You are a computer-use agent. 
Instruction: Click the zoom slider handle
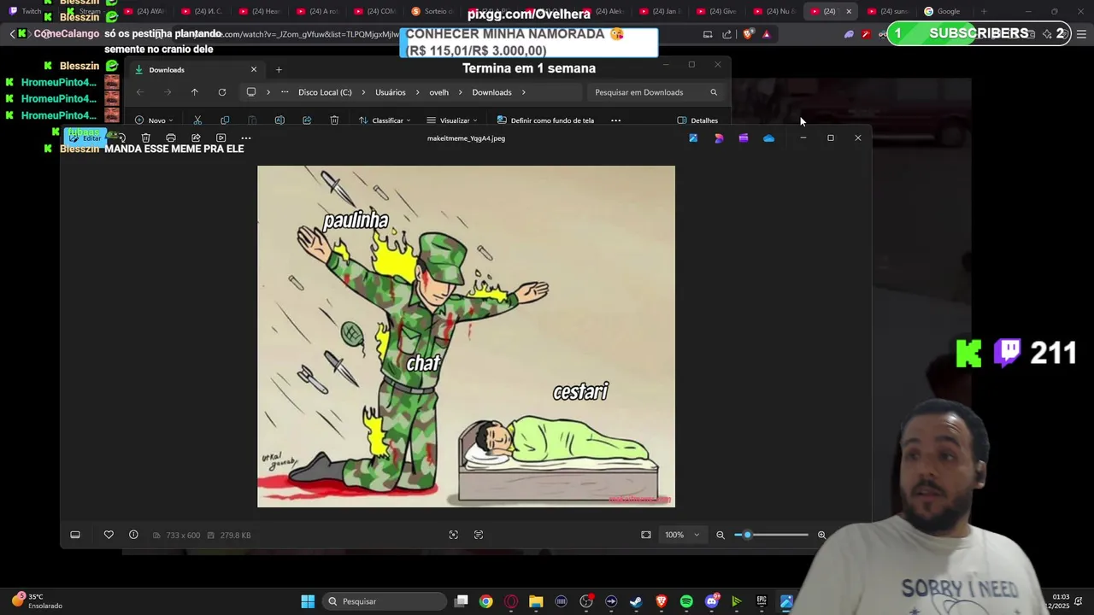(x=747, y=535)
